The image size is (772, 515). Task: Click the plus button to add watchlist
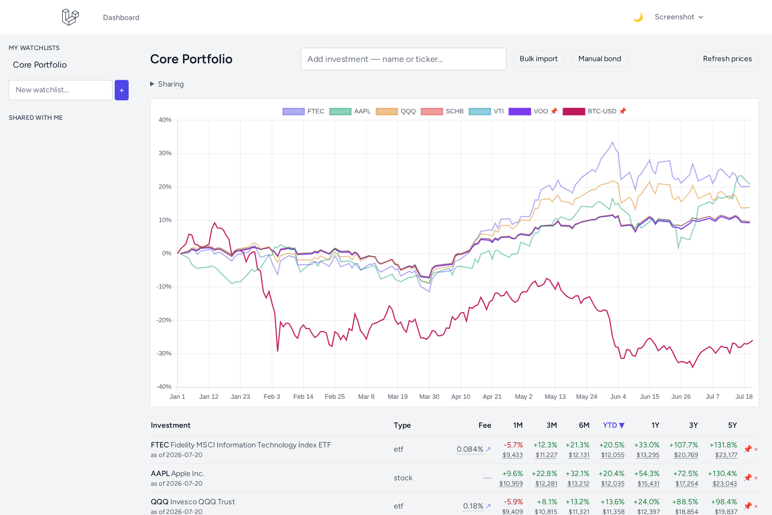point(122,90)
